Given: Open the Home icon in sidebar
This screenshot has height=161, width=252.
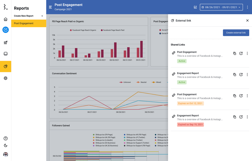Looking at the screenshot, I should pos(6,19).
